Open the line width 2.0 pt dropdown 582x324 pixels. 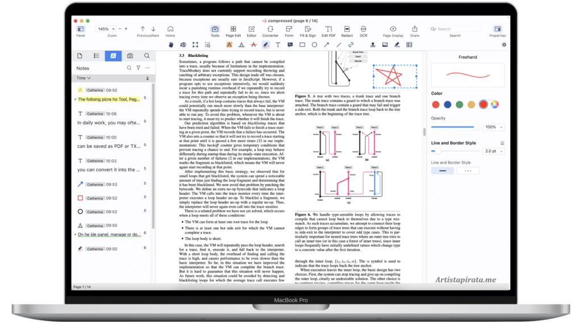click(494, 151)
